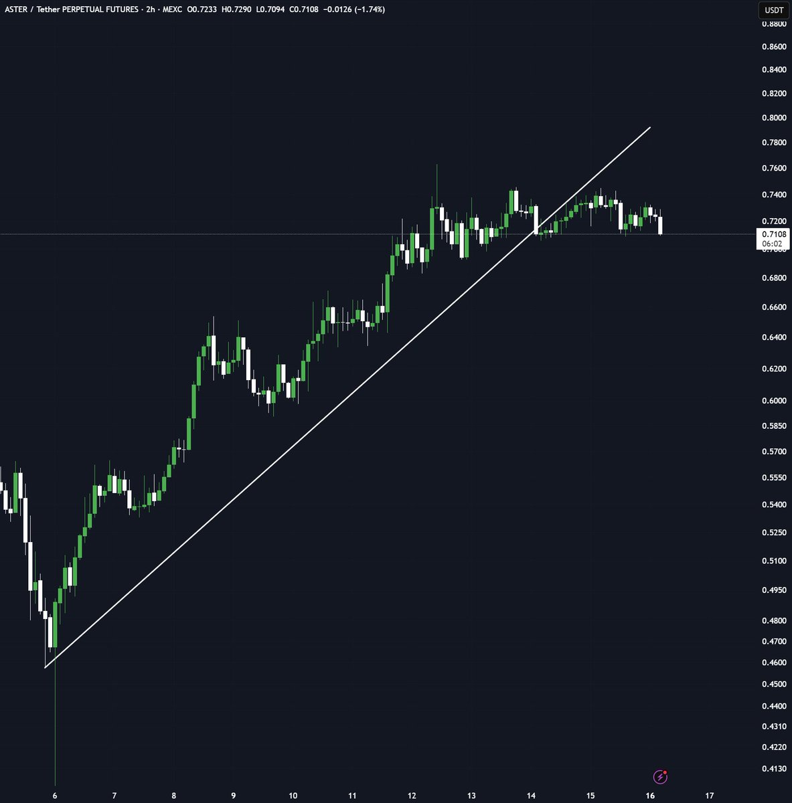Click the 0.8000 price axis label
Viewport: 792px width, 803px height.
pyautogui.click(x=774, y=118)
